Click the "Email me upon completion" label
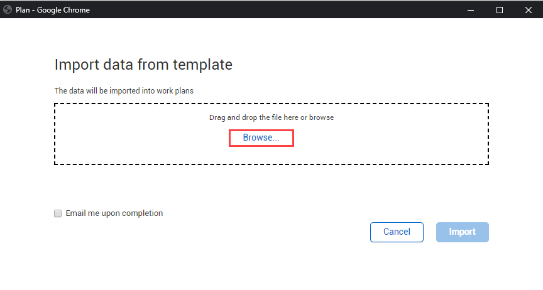543x290 pixels. (x=114, y=213)
